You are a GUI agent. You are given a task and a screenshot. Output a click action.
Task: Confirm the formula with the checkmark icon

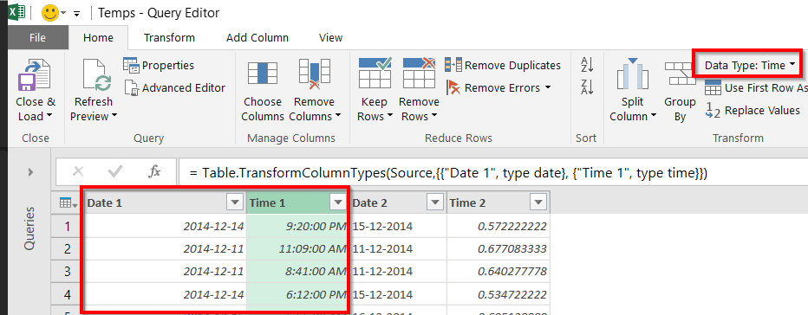[115, 172]
